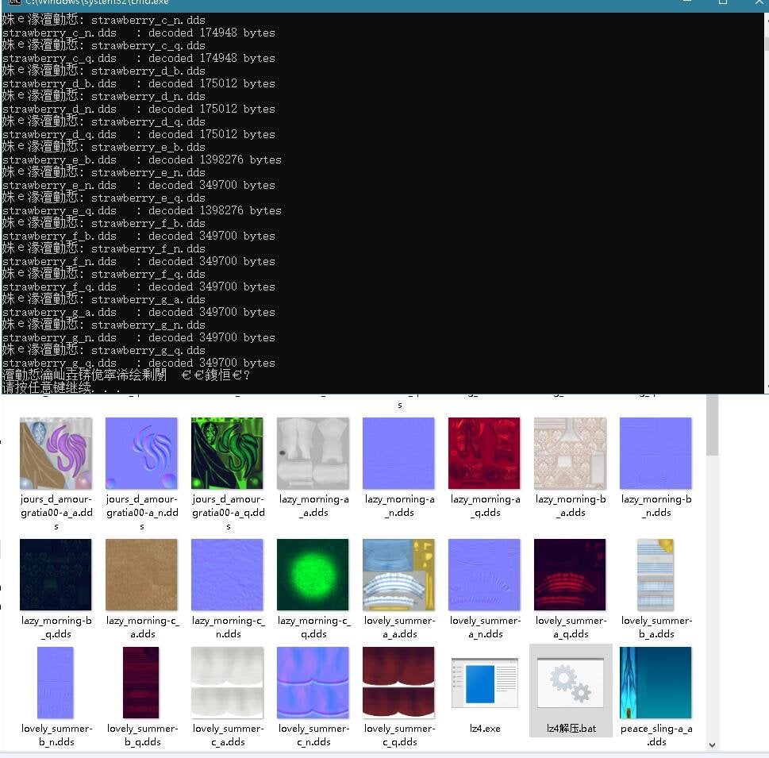Select lazy_morning-b_a.dds patterned texture
Viewport: 769px width, 758px height.
pyautogui.click(x=570, y=453)
